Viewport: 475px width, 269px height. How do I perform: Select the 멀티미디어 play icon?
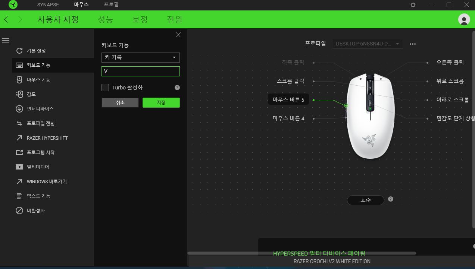[19, 167]
